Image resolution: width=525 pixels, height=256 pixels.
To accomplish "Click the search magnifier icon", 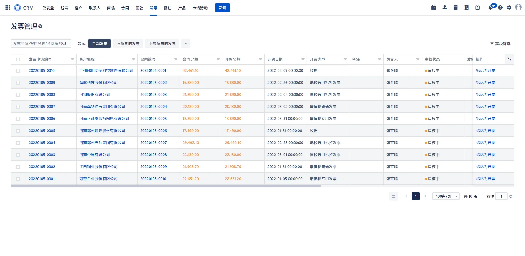I will click(x=65, y=43).
